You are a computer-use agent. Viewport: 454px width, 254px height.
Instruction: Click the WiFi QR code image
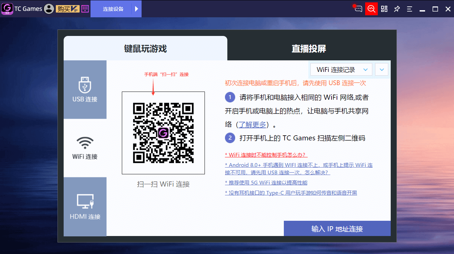pos(163,133)
